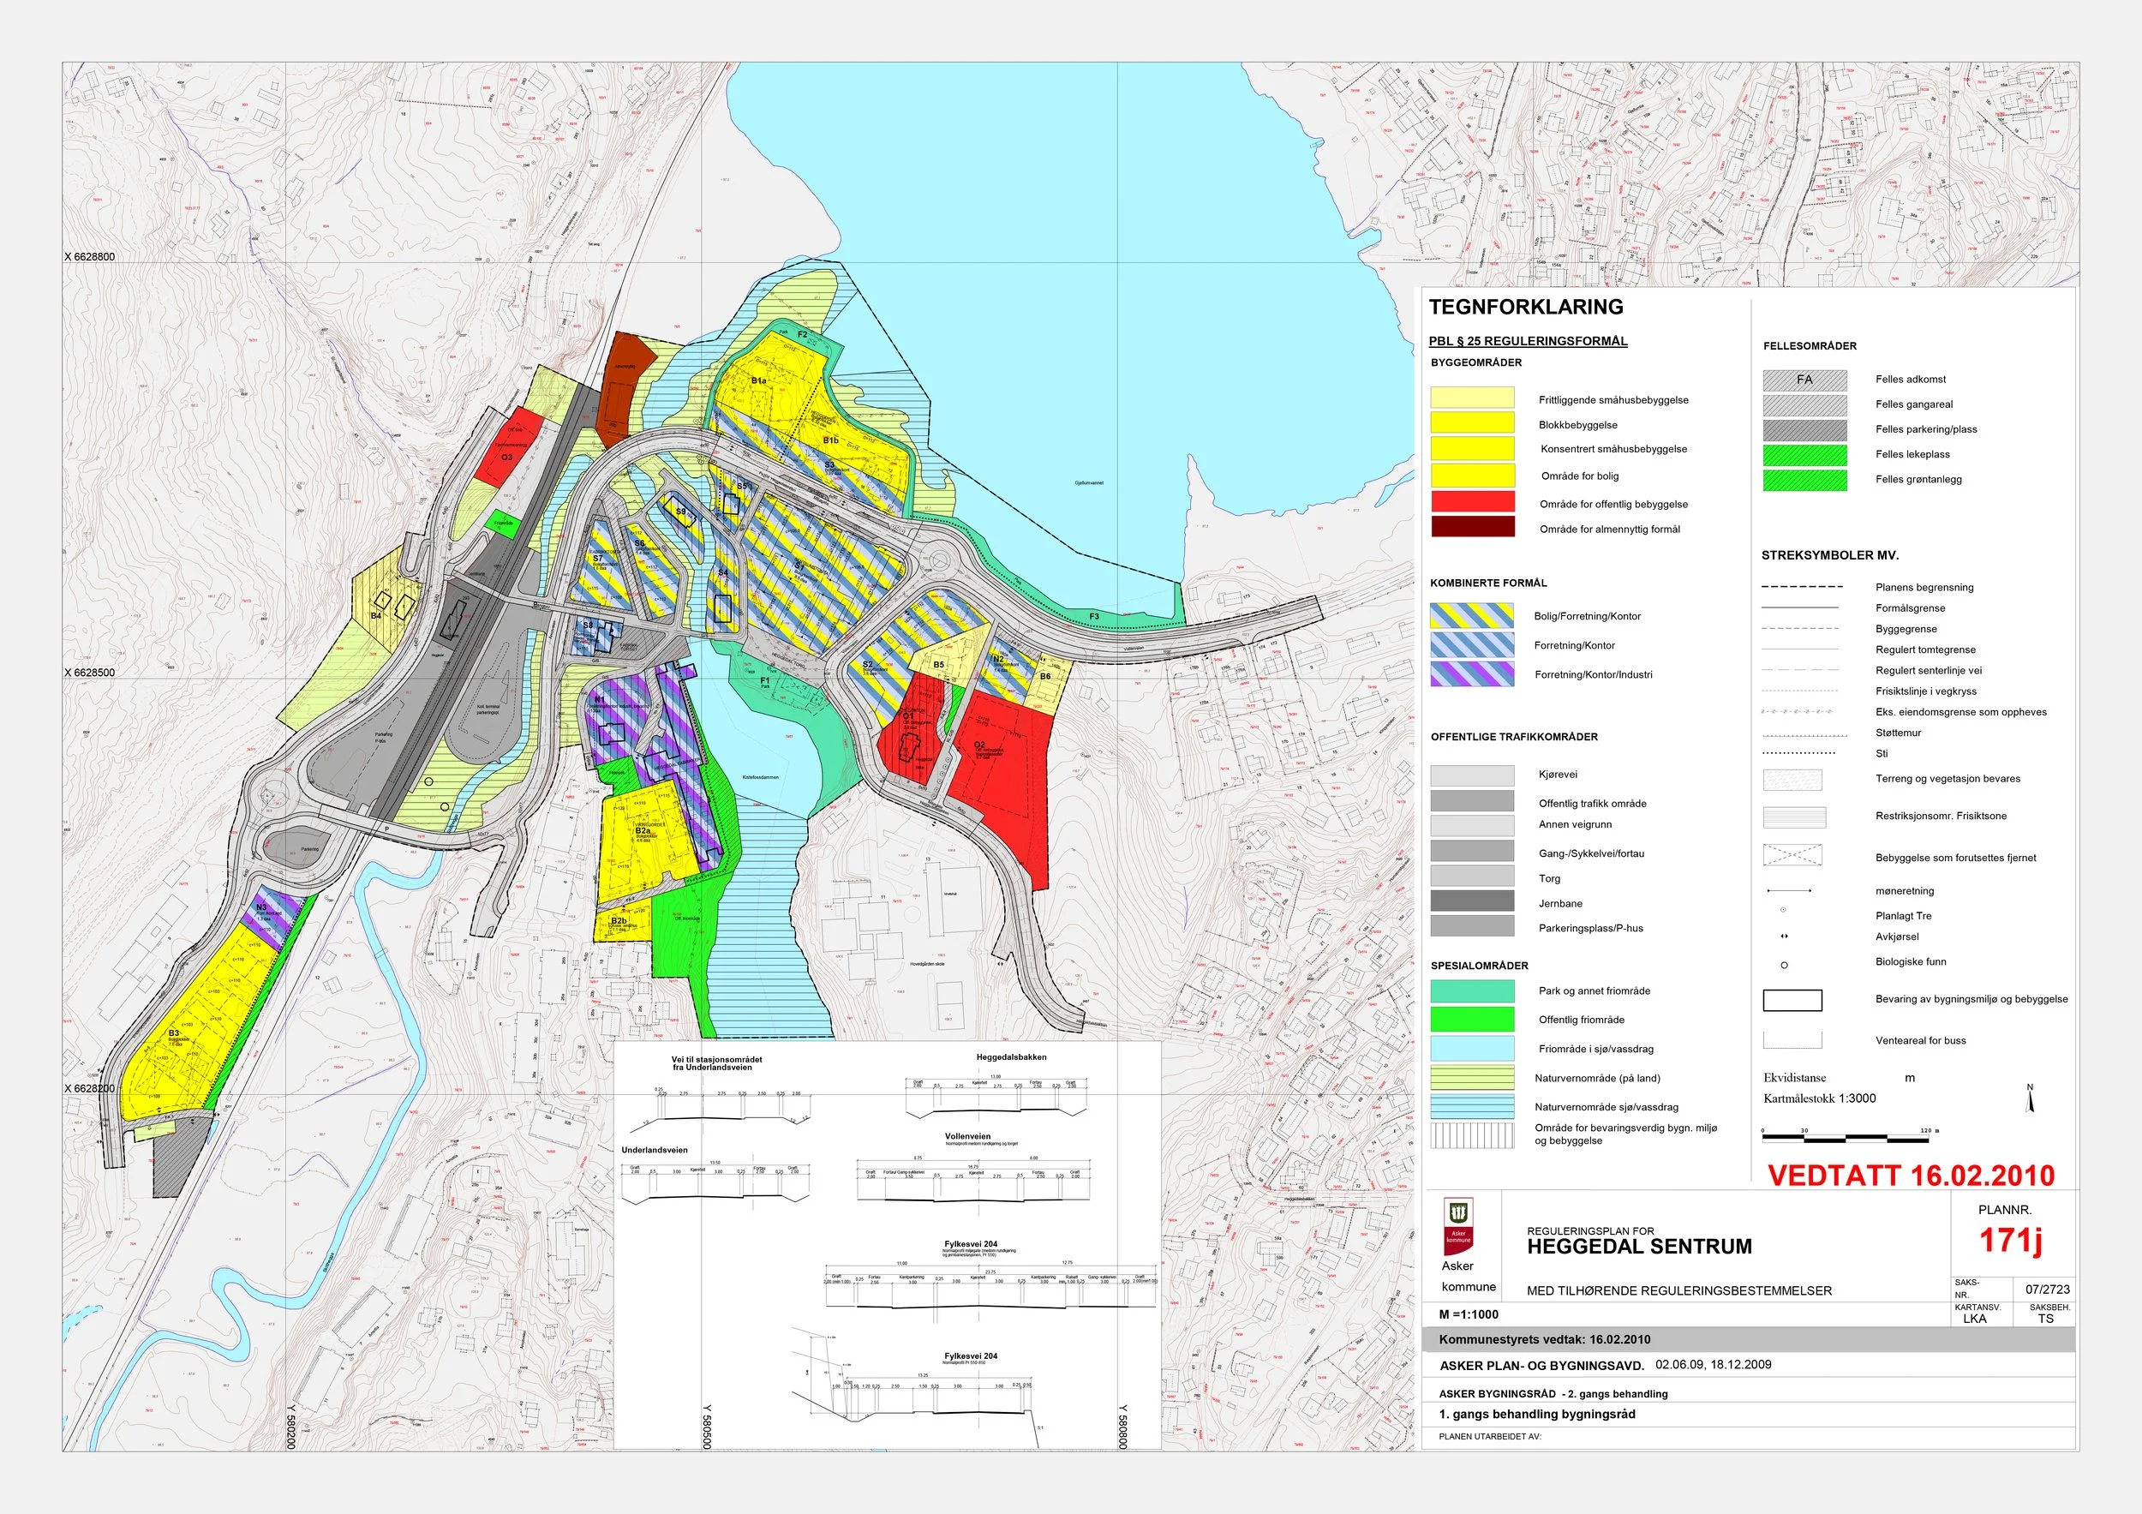This screenshot has width=2142, height=1514.
Task: Click the Terreng og vegetasjon bevares pattern box
Action: pyautogui.click(x=1792, y=780)
